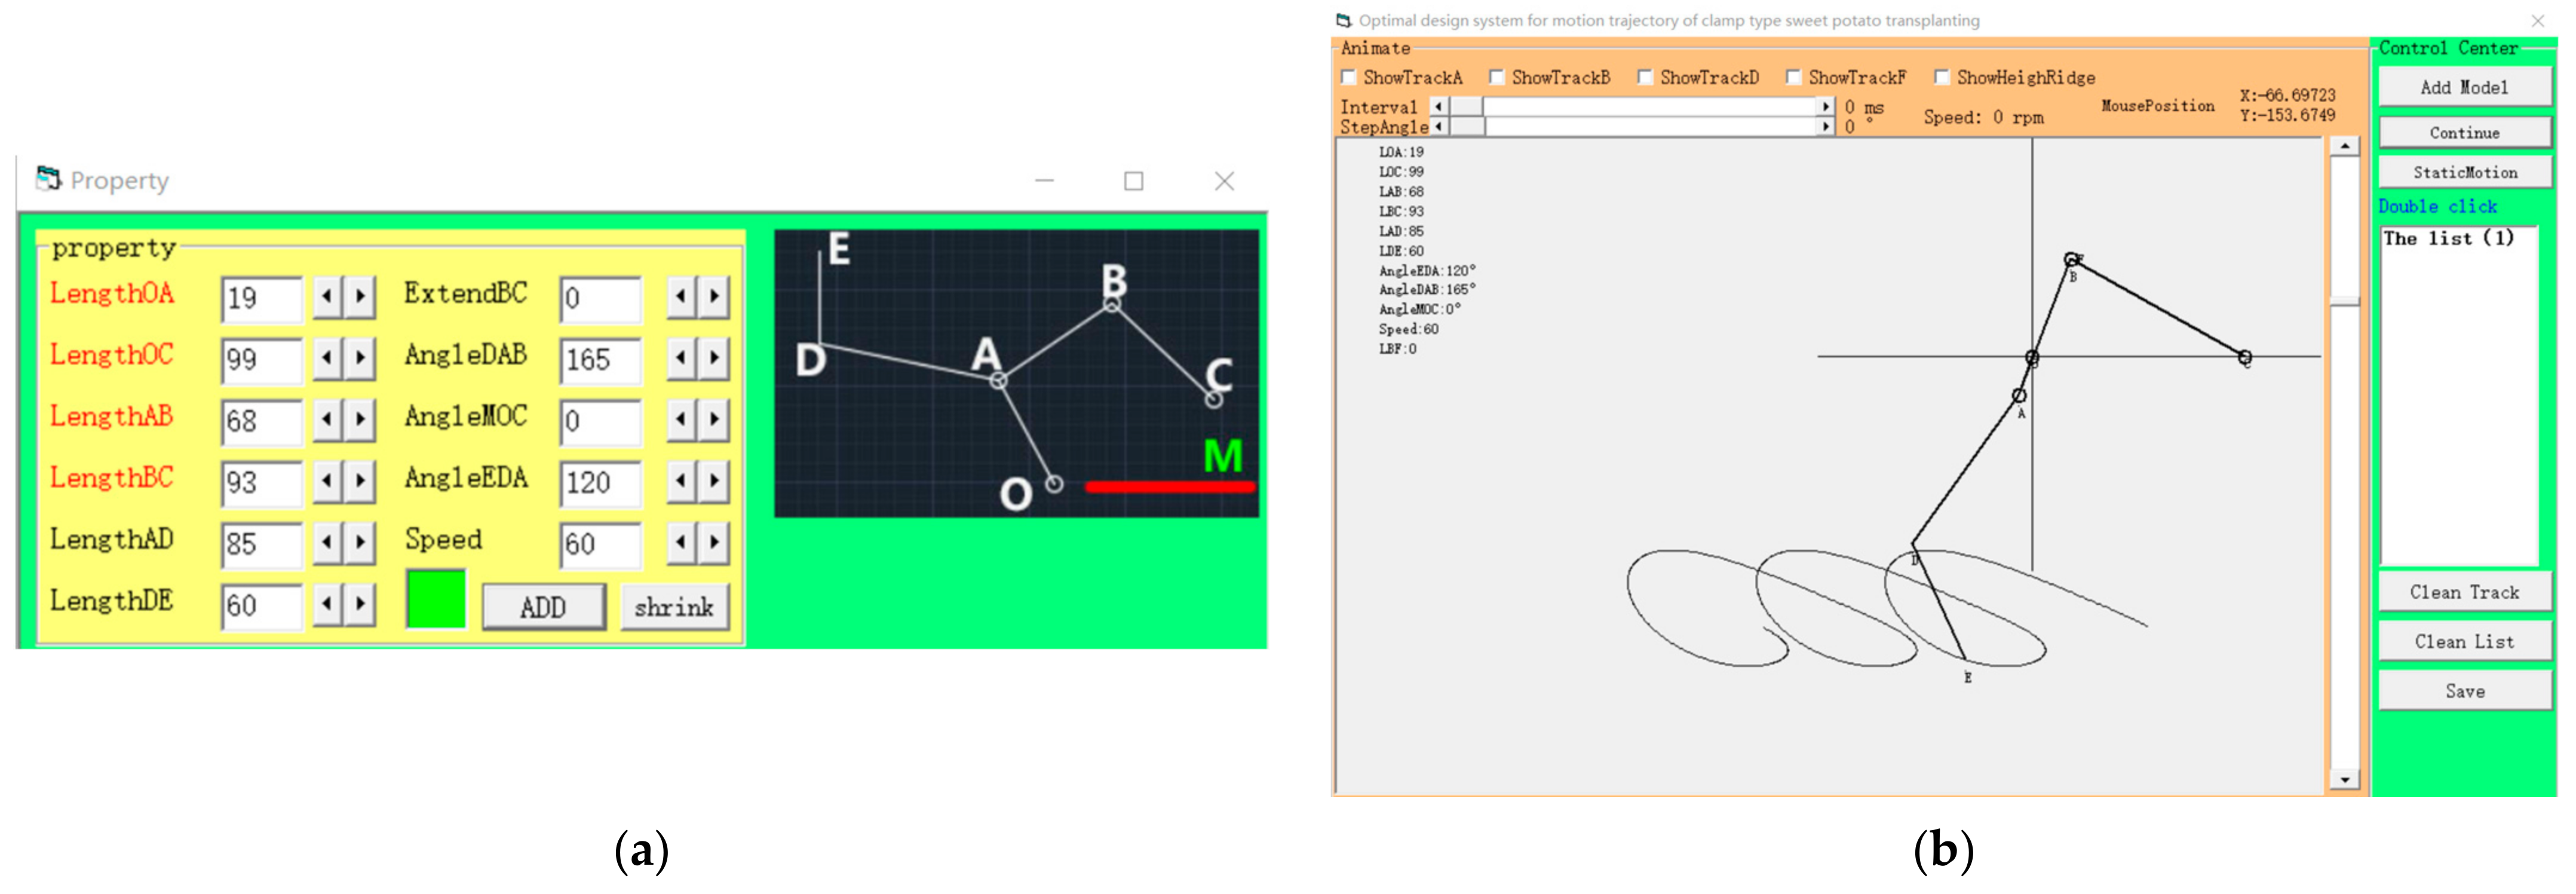Enable ShowTrackA checkbox
This screenshot has width=2576, height=894.
click(1348, 77)
